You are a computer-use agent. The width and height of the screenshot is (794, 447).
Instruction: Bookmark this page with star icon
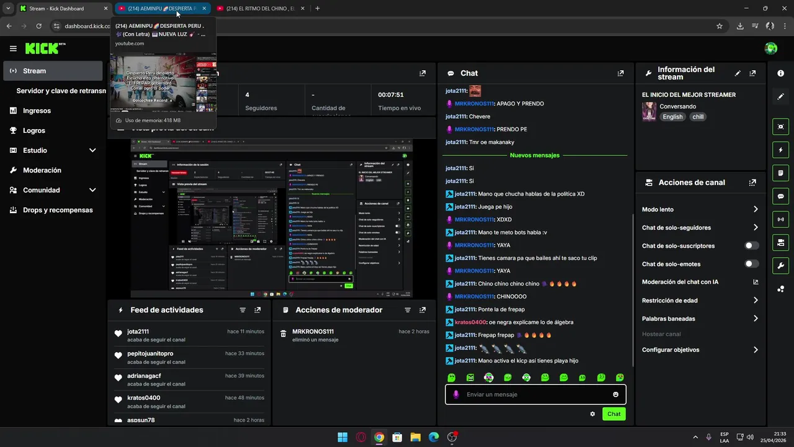(x=720, y=26)
